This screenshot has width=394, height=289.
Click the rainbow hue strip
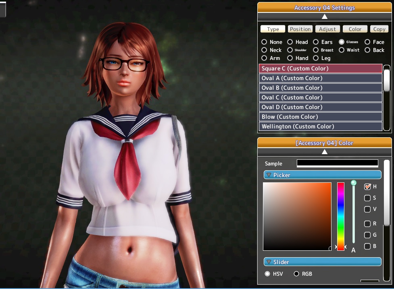341,216
